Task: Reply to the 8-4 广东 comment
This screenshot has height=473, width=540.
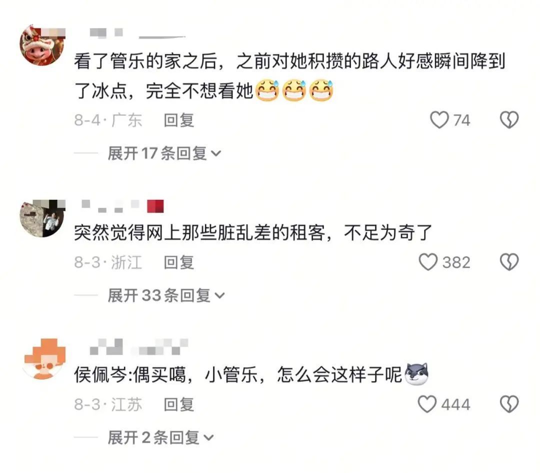Action: 178,120
